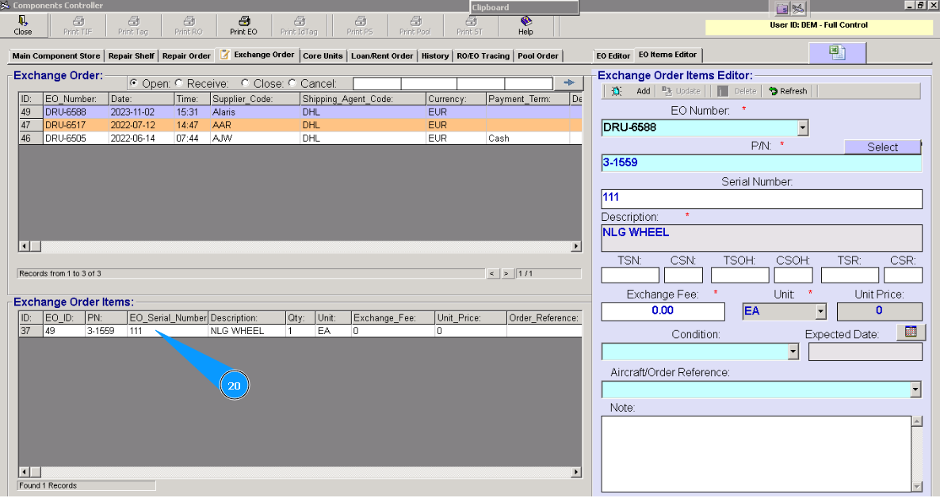This screenshot has height=498, width=940.
Task: Open the Expected Date calendar icon
Action: point(911,332)
